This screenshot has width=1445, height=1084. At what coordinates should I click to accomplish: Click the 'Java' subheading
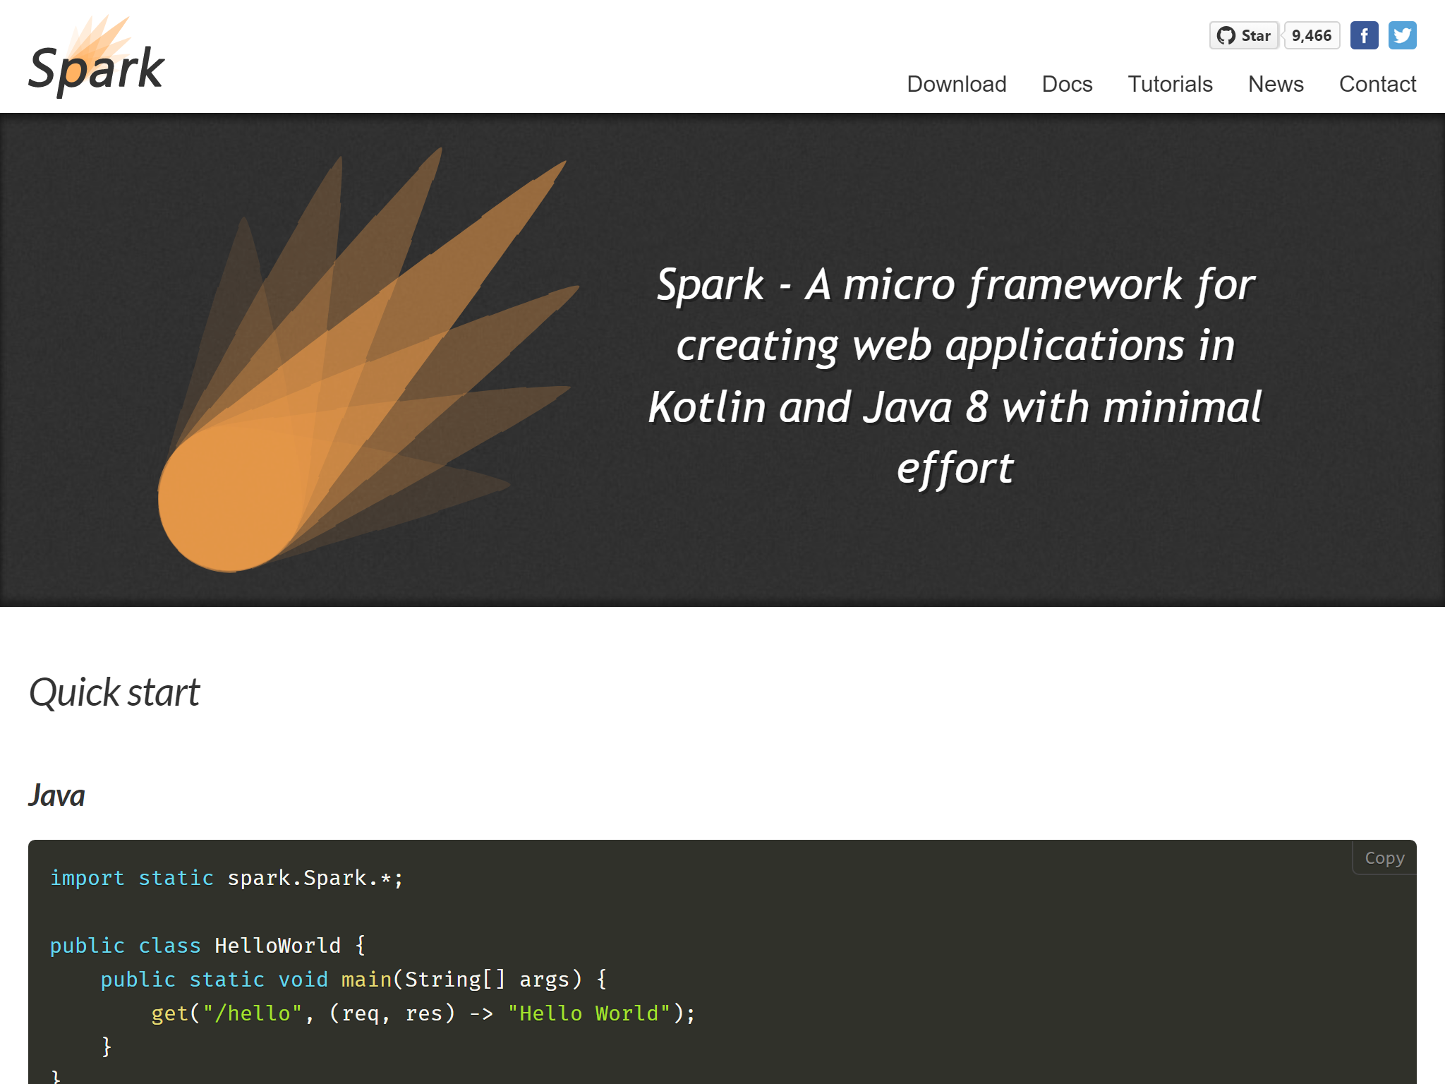pos(56,795)
